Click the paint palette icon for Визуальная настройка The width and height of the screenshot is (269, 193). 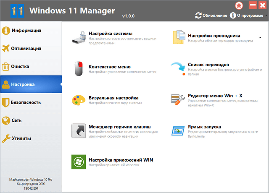[78, 101]
